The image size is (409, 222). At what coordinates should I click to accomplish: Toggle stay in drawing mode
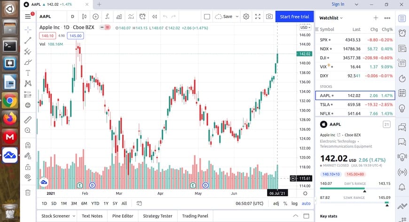[28, 156]
